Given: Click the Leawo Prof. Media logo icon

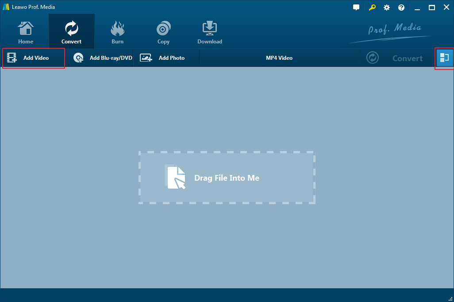Looking at the screenshot, I should [x=6, y=7].
